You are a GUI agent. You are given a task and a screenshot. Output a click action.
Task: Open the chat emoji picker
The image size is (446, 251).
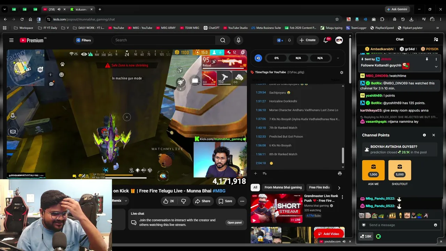click(435, 225)
